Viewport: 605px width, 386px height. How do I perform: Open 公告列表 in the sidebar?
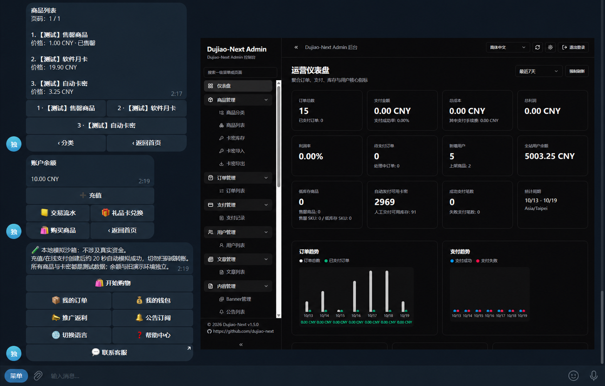coord(235,312)
